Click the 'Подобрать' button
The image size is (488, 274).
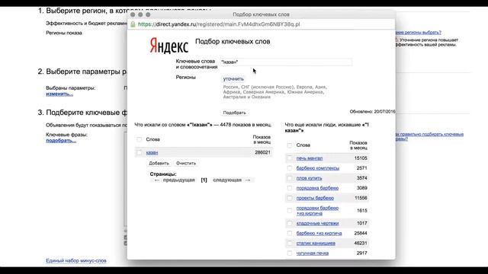234,113
